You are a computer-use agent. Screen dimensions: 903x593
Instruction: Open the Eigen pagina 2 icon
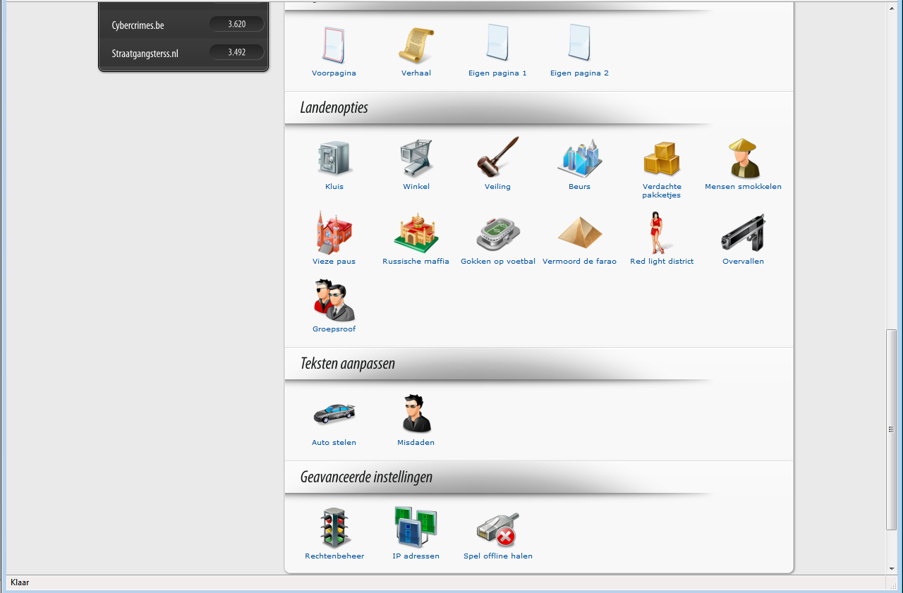(x=579, y=44)
